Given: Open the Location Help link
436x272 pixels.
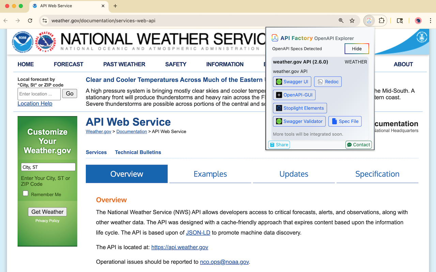Looking at the screenshot, I should tap(35, 103).
